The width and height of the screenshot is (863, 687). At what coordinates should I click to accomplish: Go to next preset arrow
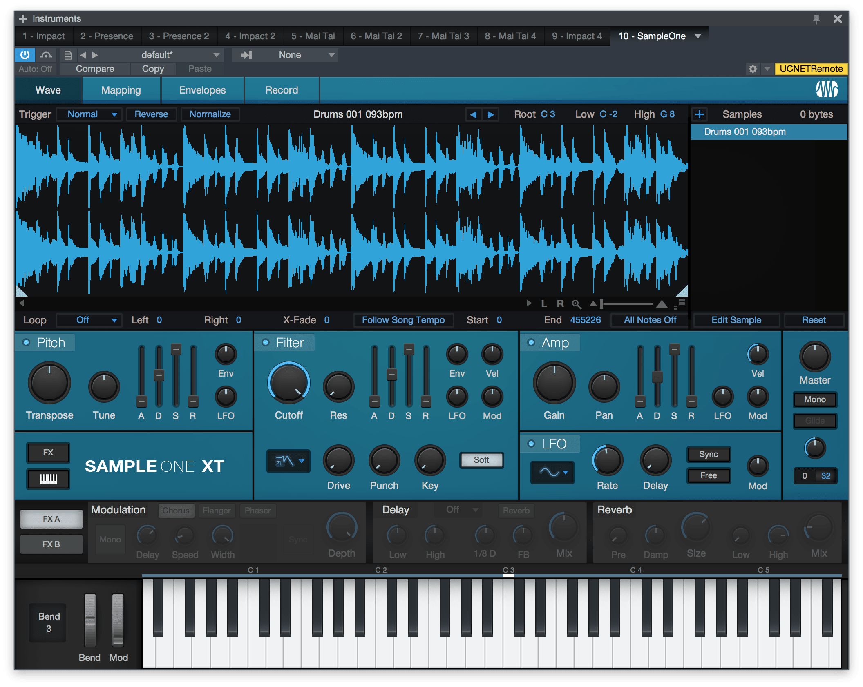tap(95, 55)
